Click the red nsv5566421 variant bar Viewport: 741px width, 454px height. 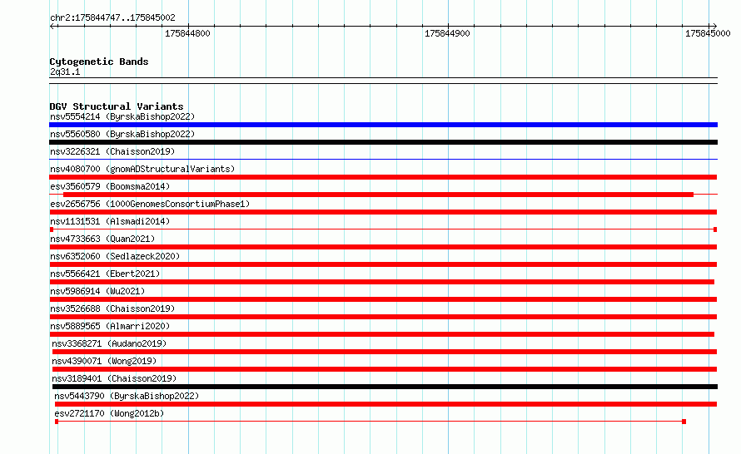point(382,282)
